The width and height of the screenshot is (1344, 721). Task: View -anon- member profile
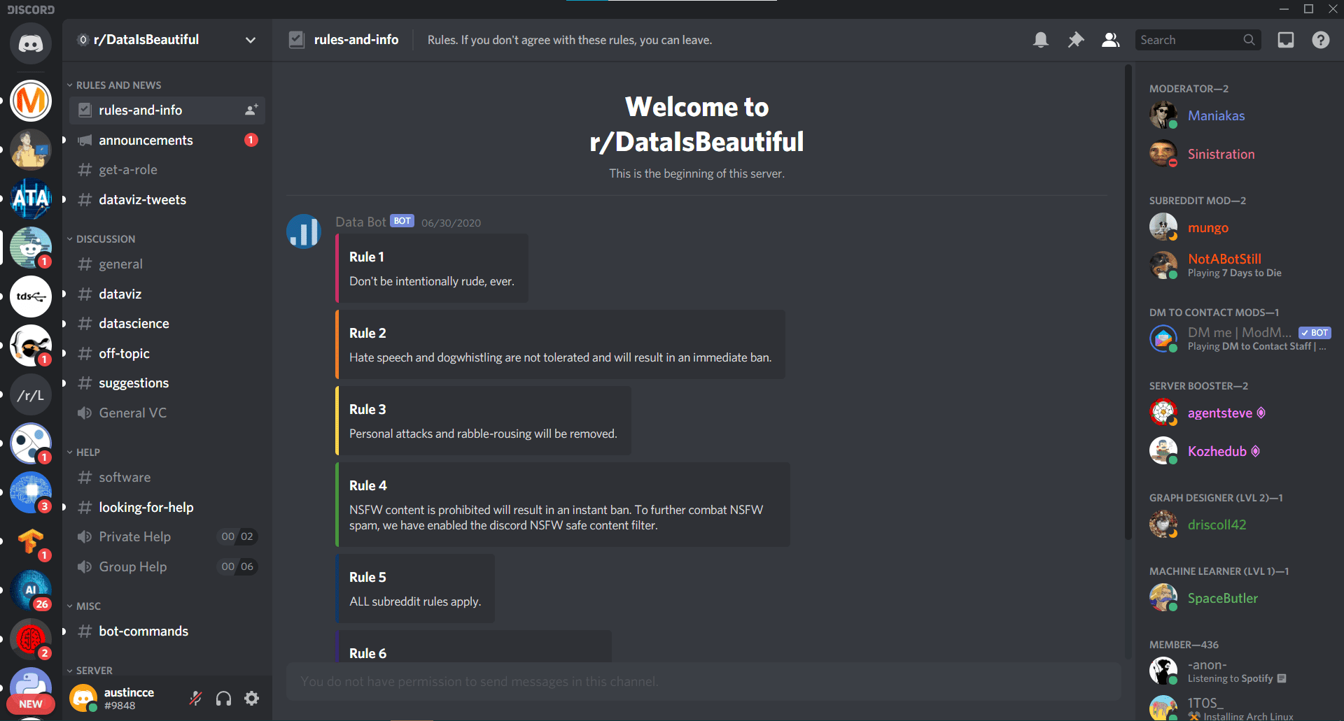[x=1239, y=671]
